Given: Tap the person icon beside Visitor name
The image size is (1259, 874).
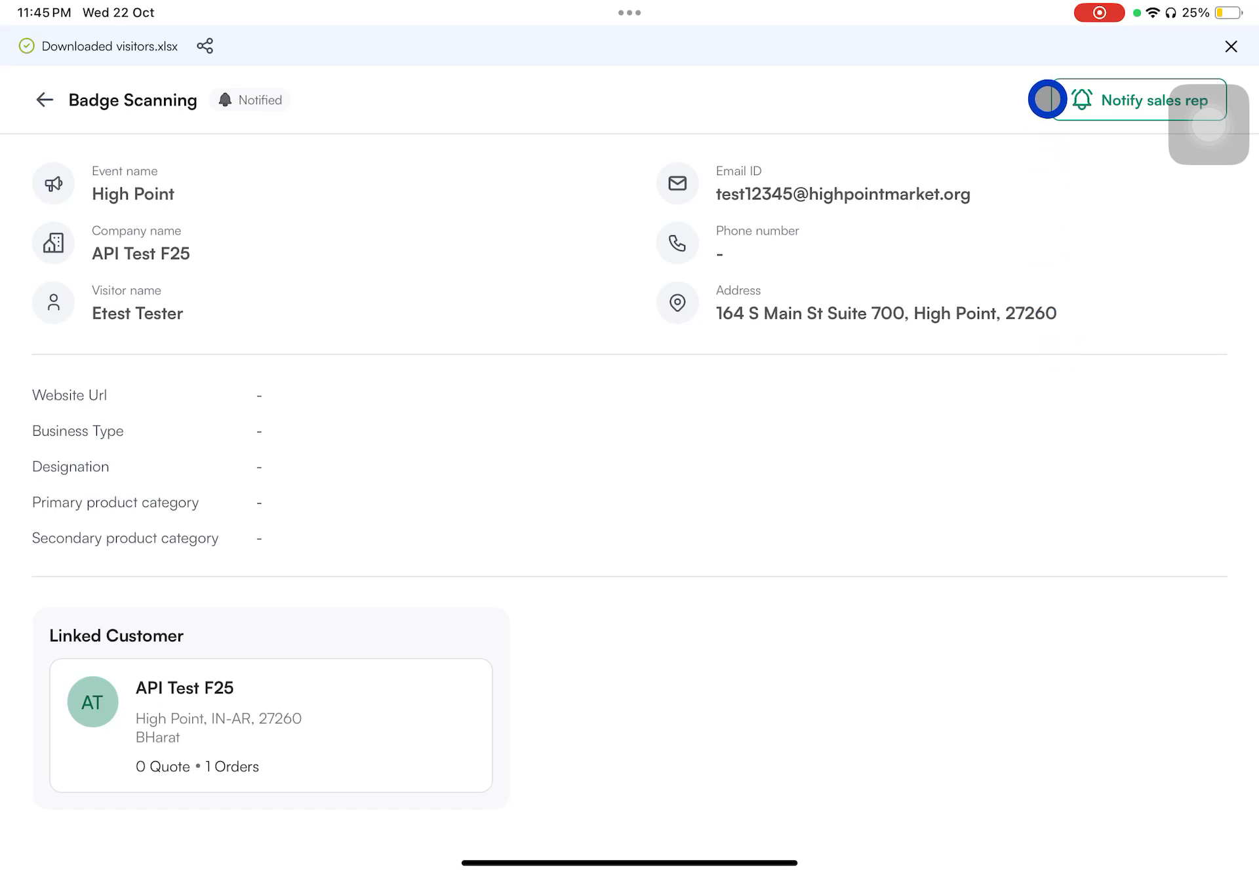Looking at the screenshot, I should pos(53,303).
